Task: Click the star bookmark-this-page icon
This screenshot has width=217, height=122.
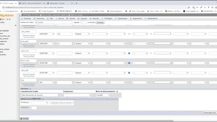Action: (x=189, y=7)
